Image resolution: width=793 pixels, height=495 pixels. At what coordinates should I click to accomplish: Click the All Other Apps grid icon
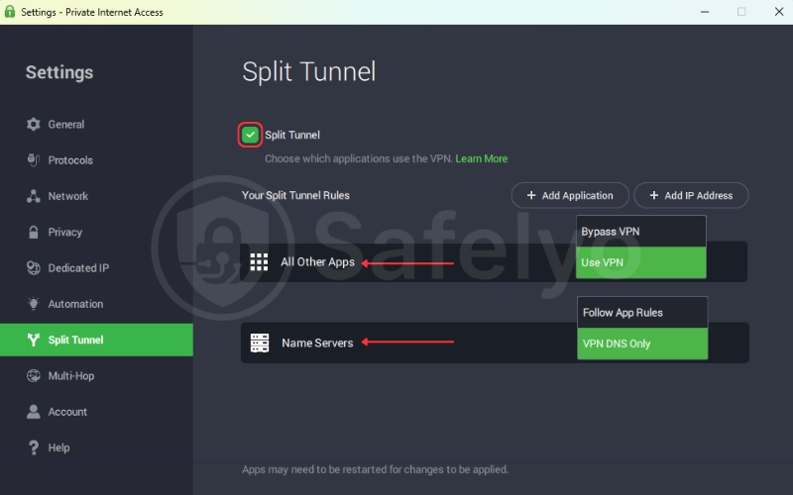tap(259, 262)
